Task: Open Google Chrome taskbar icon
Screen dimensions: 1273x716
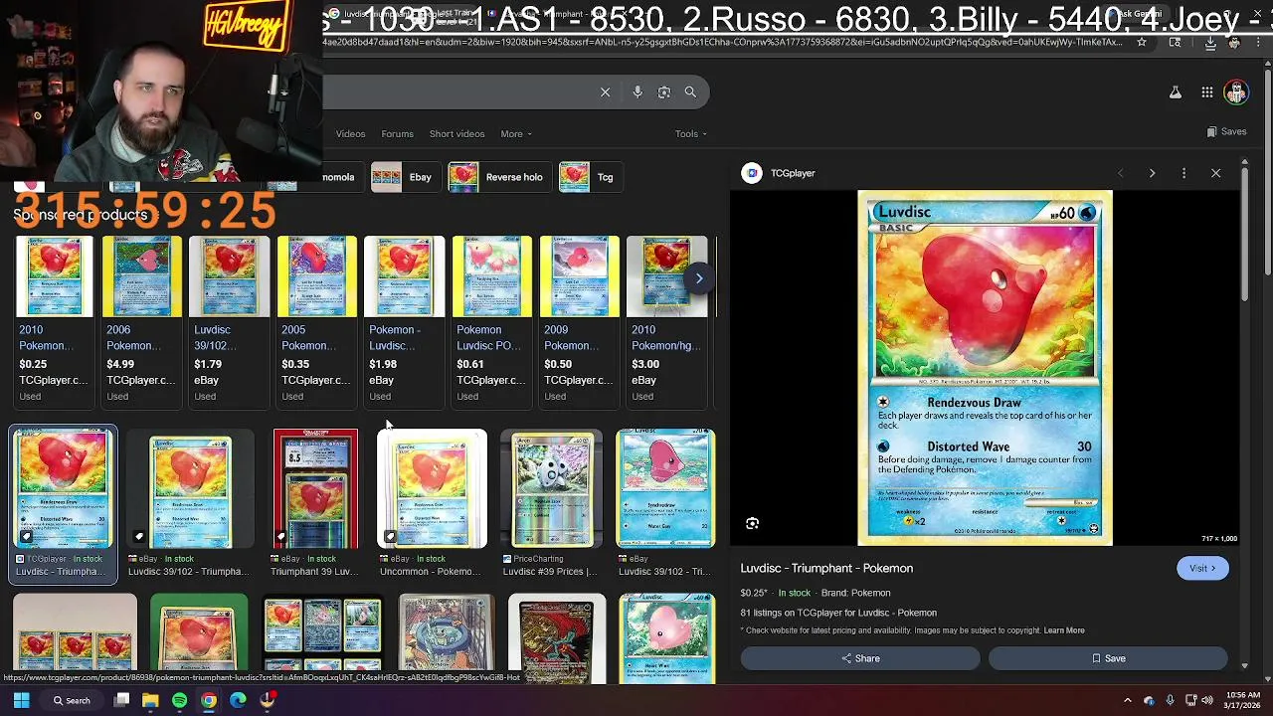Action: click(208, 700)
